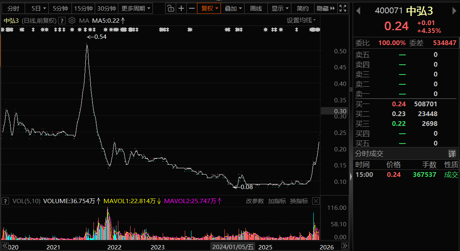Select the 30分钟 period

(x=107, y=9)
